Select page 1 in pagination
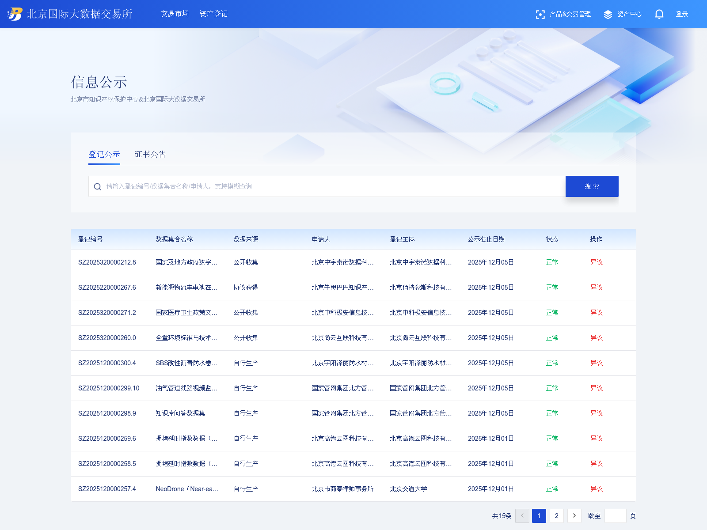This screenshot has width=707, height=530. (539, 516)
